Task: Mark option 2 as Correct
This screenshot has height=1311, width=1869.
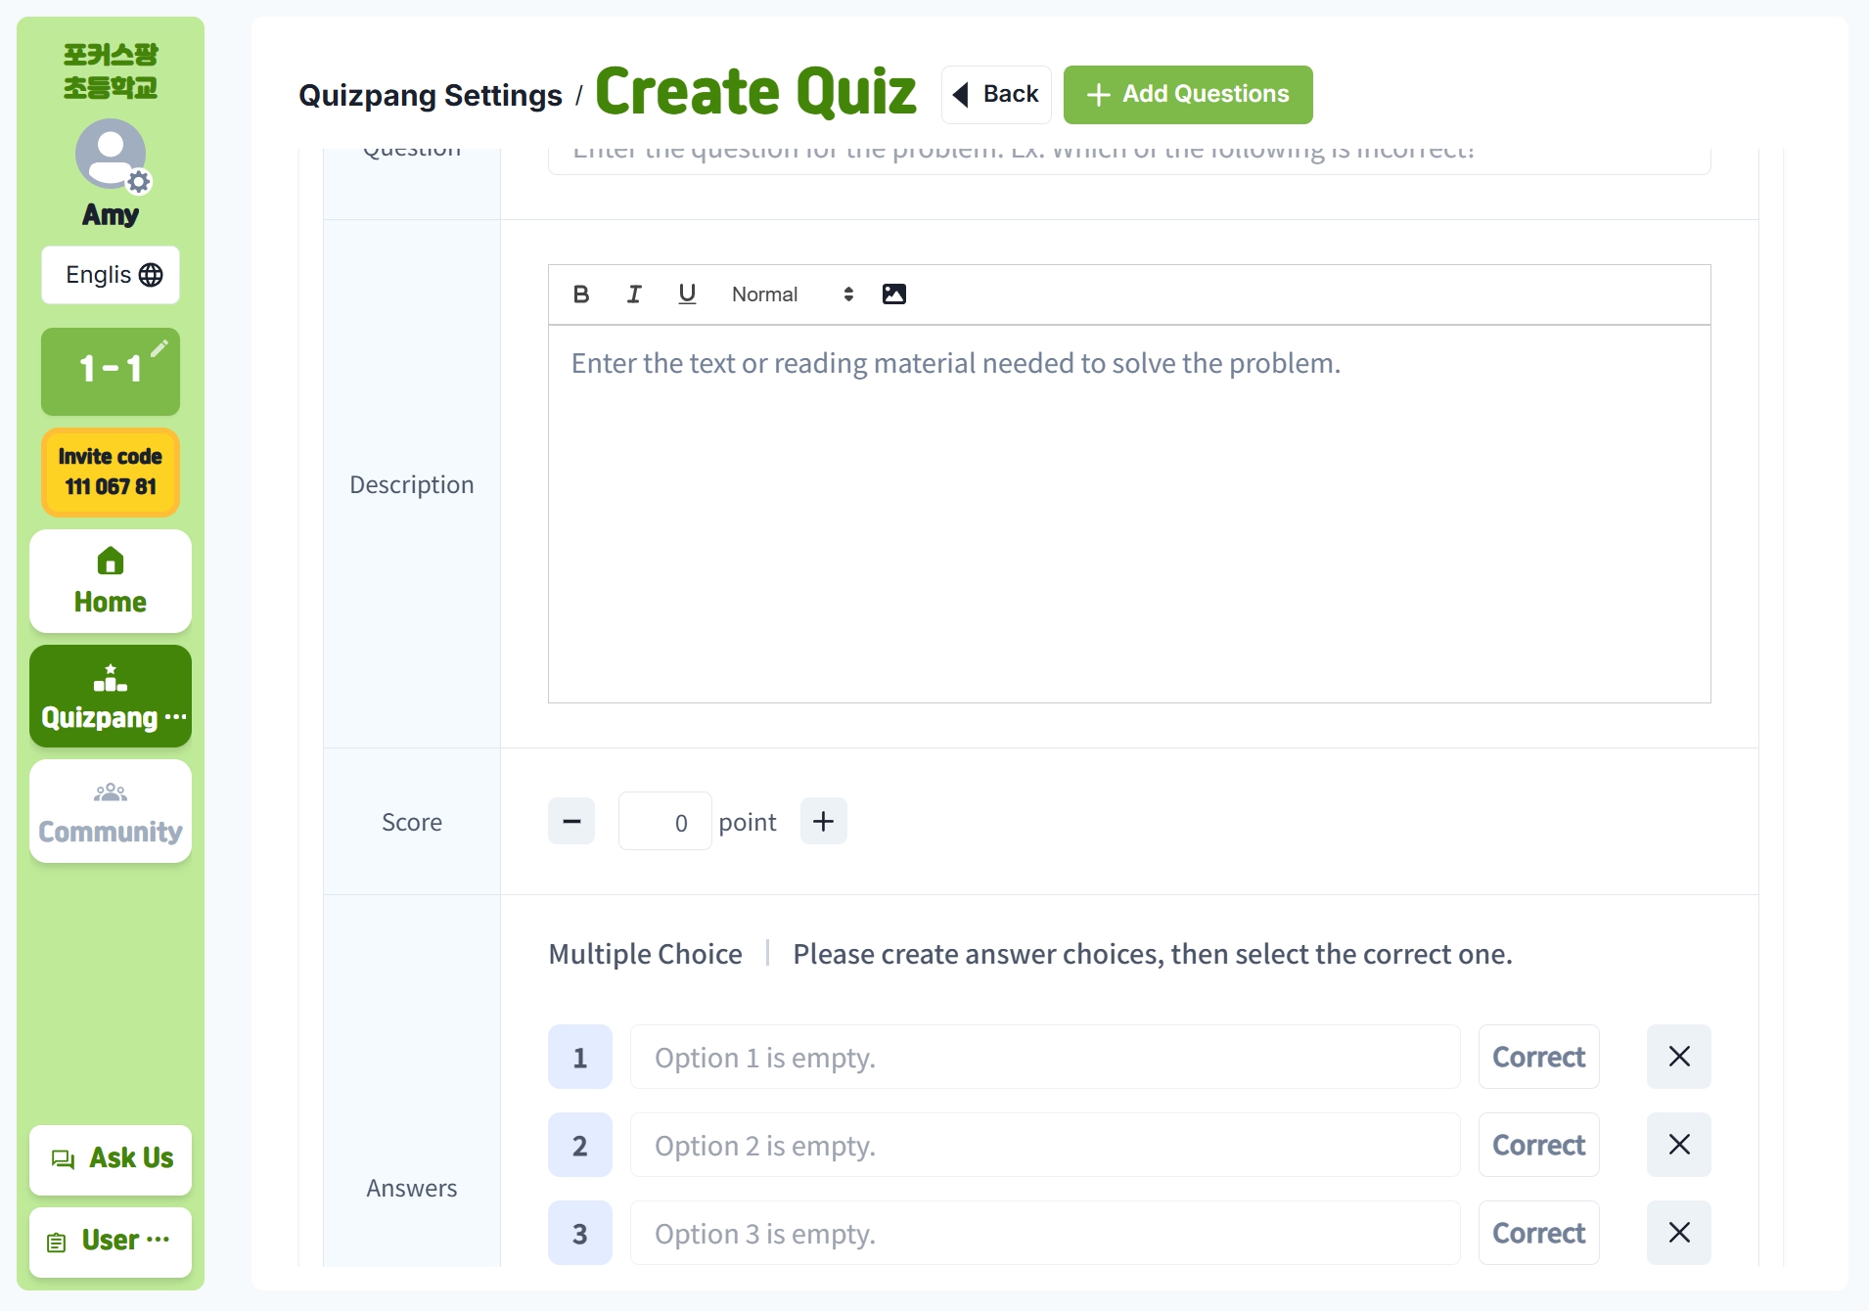Action: (1538, 1145)
